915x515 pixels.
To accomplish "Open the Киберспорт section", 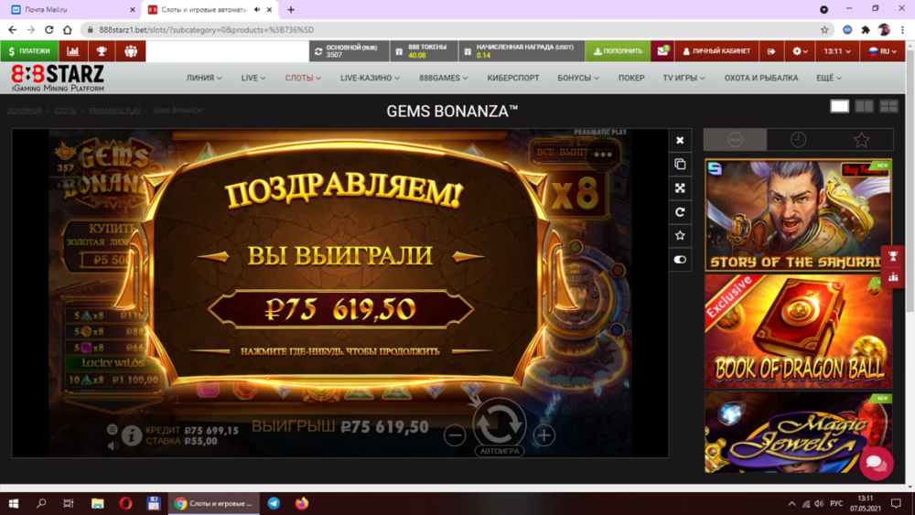I will pyautogui.click(x=513, y=78).
